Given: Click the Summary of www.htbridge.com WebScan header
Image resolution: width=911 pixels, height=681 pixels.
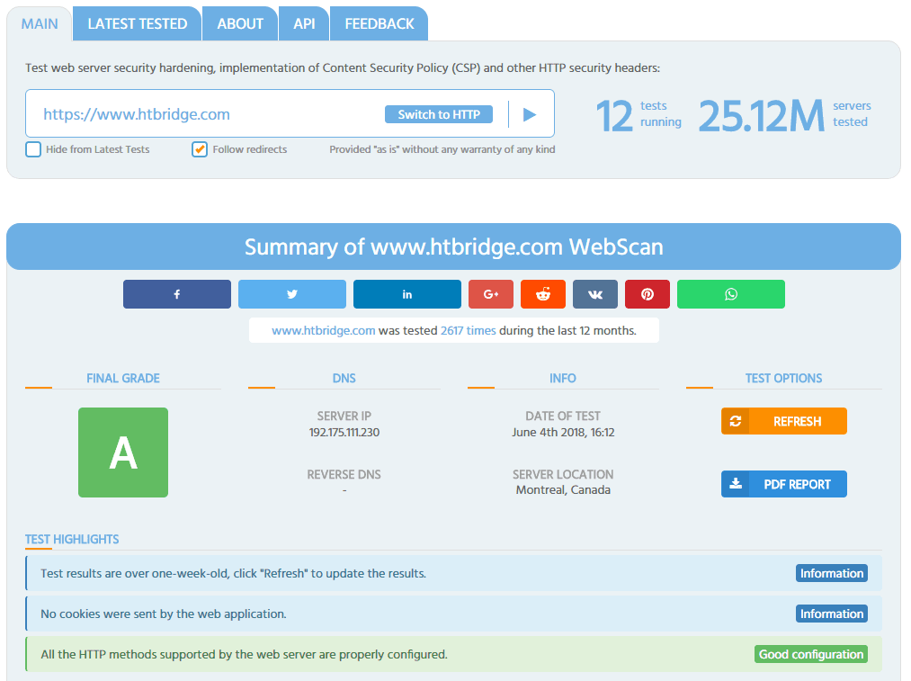Looking at the screenshot, I should (x=454, y=247).
